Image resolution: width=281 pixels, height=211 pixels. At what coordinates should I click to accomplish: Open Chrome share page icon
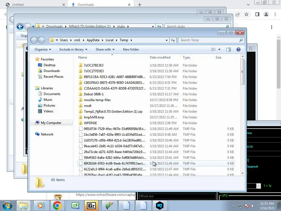click(238, 14)
